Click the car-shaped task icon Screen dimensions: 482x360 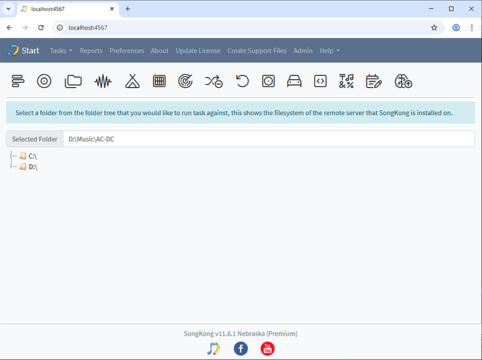point(294,81)
